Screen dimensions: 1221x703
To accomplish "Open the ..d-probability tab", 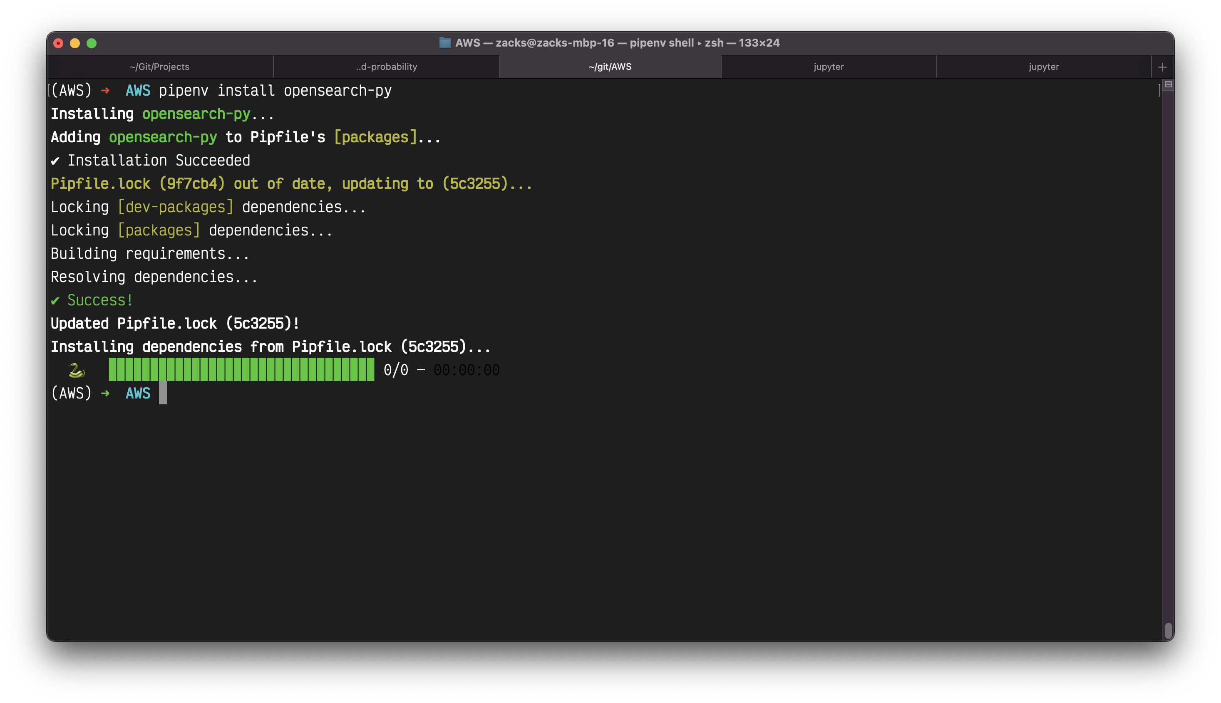I will click(386, 67).
